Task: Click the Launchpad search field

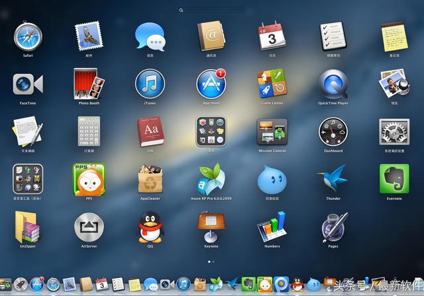Action: pos(212,11)
